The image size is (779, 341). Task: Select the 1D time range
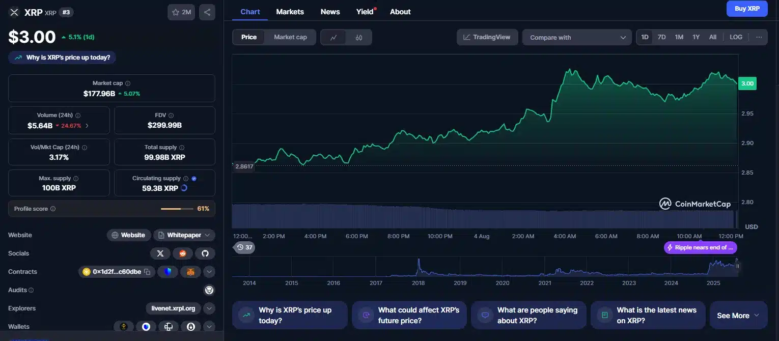645,37
